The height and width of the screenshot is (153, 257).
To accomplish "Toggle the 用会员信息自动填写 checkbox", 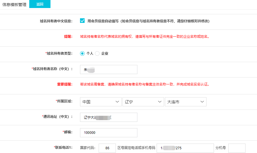I will tap(82, 21).
